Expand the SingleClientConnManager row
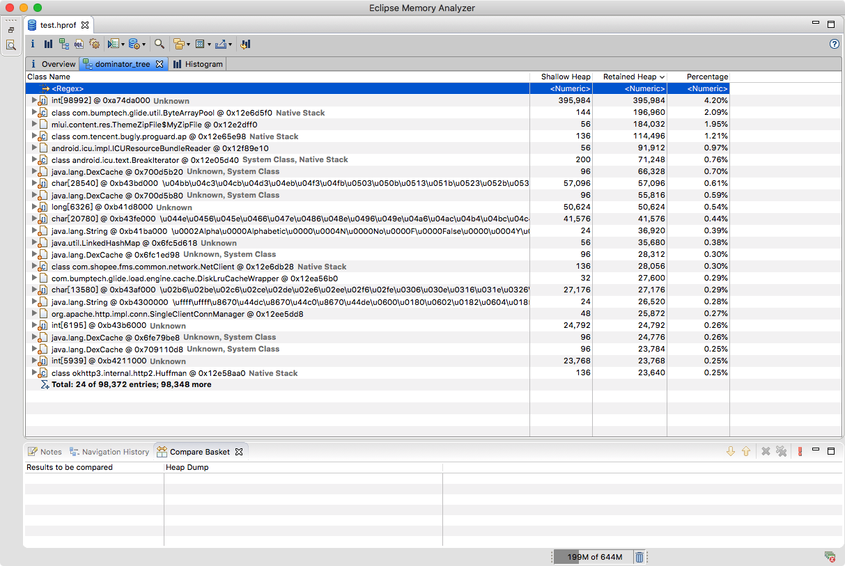The image size is (845, 566). click(x=33, y=313)
